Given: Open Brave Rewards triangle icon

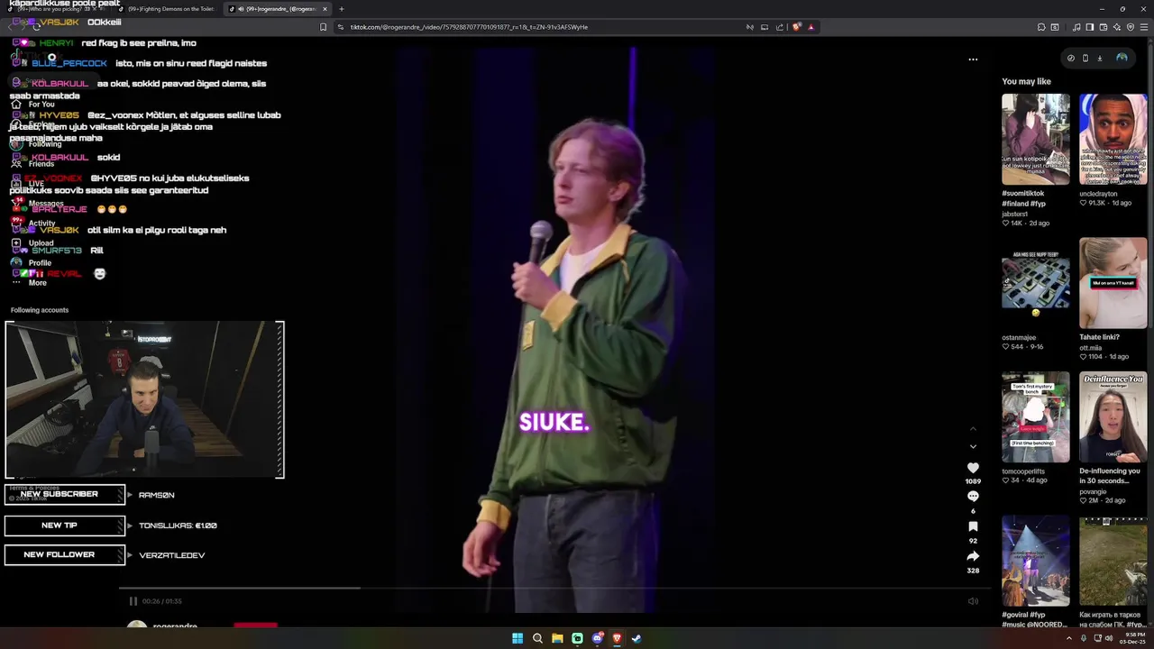Looking at the screenshot, I should coord(811,27).
